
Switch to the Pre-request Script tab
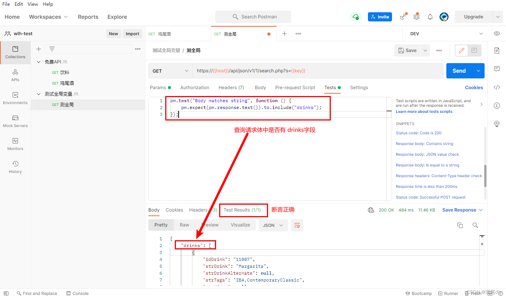(x=295, y=88)
